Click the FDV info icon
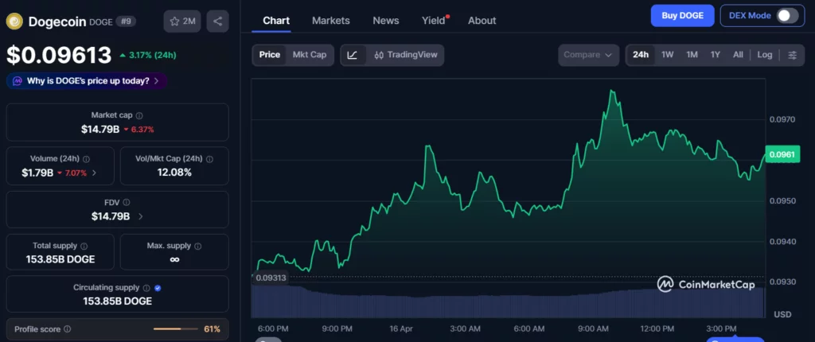Screen dimensions: 815x342 [127, 203]
